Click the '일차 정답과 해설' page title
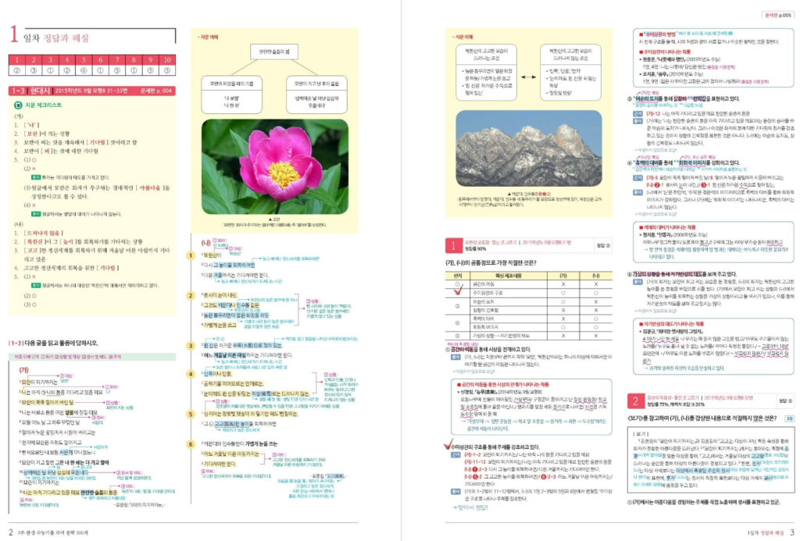800x541 pixels. [56, 37]
